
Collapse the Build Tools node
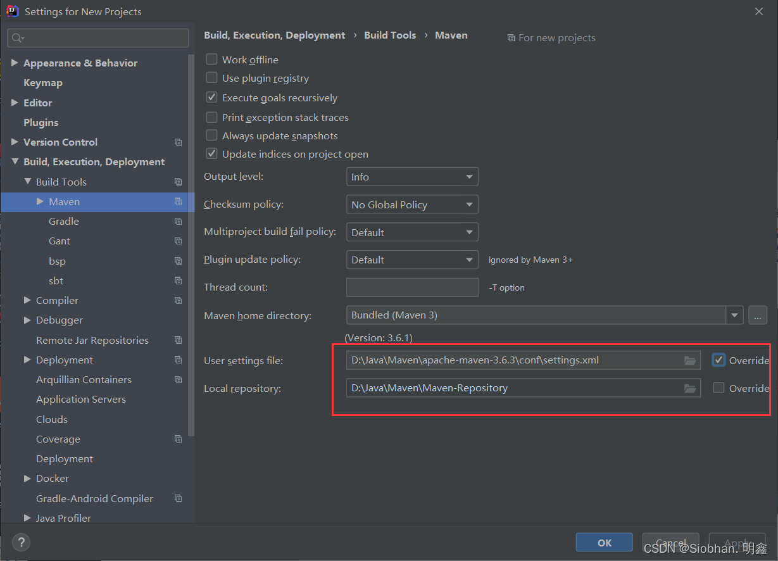point(27,182)
